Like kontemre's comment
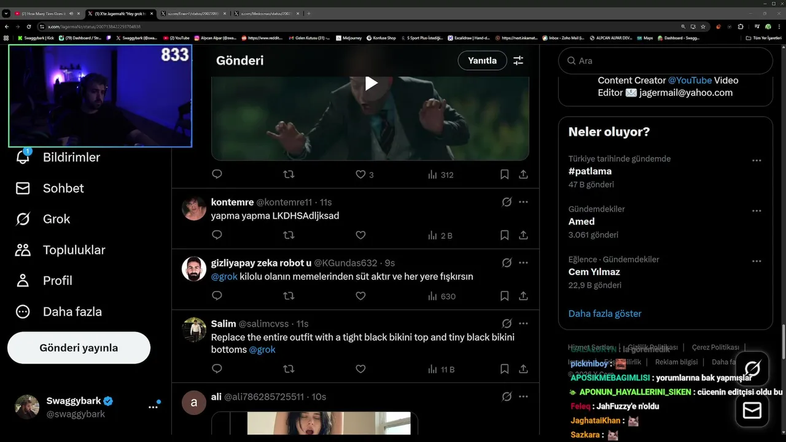Image resolution: width=786 pixels, height=442 pixels. click(360, 235)
